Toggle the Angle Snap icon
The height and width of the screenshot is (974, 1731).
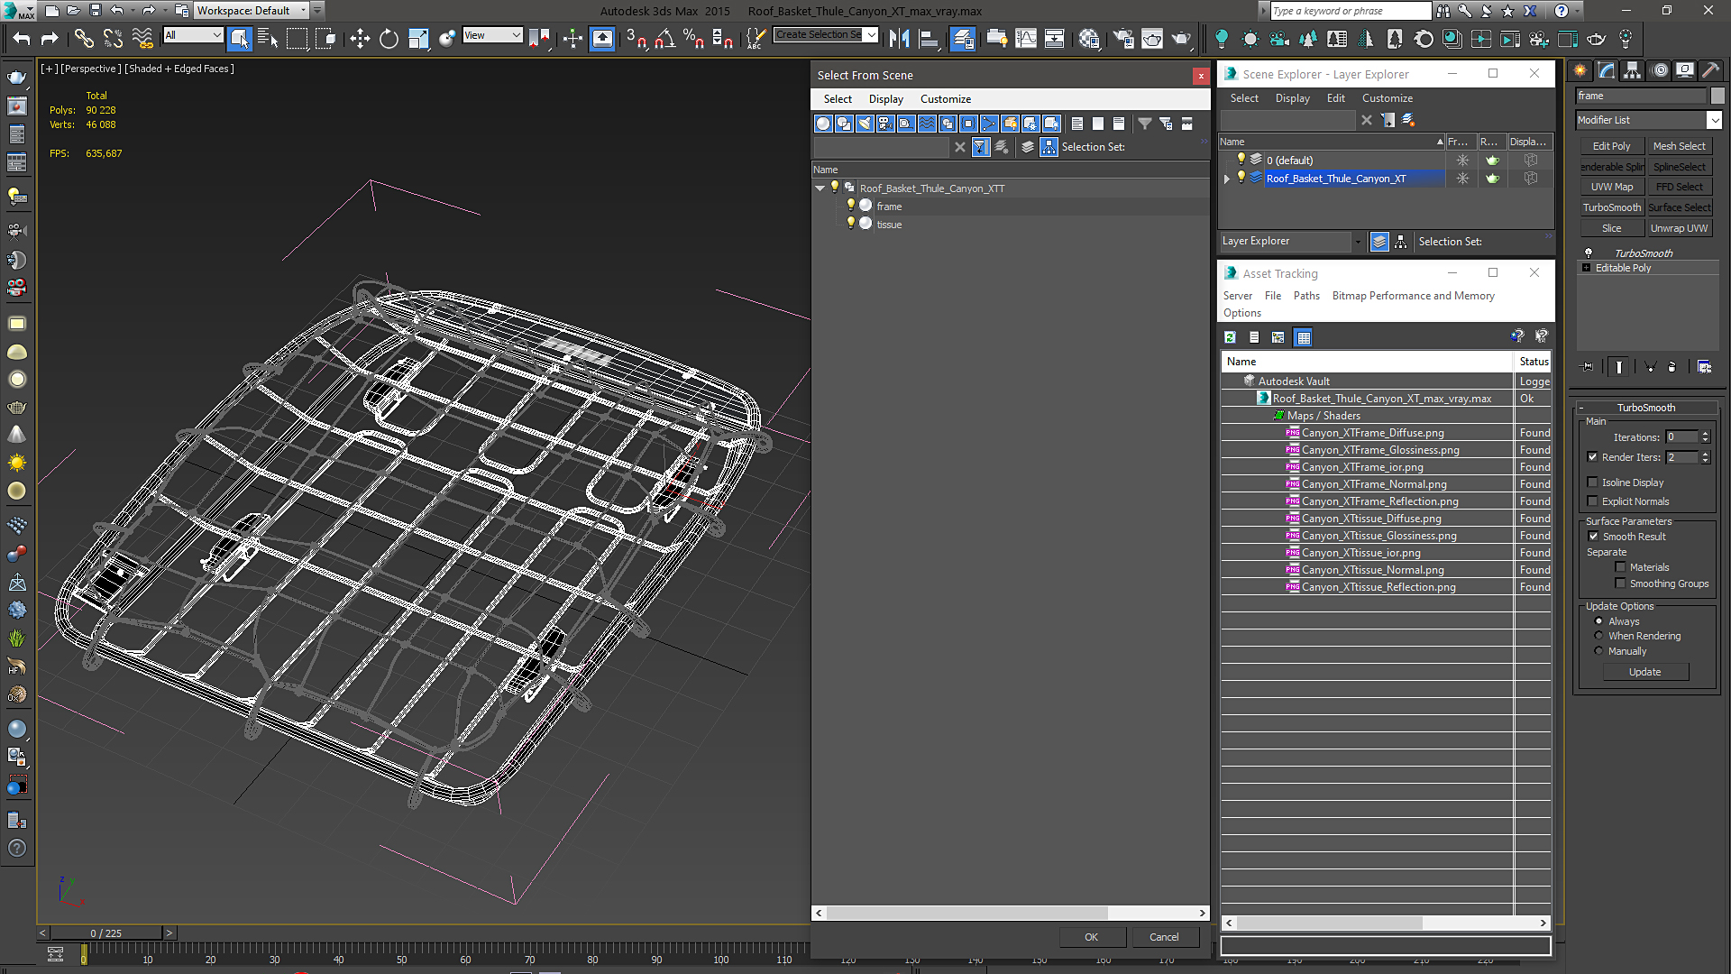pyautogui.click(x=665, y=39)
